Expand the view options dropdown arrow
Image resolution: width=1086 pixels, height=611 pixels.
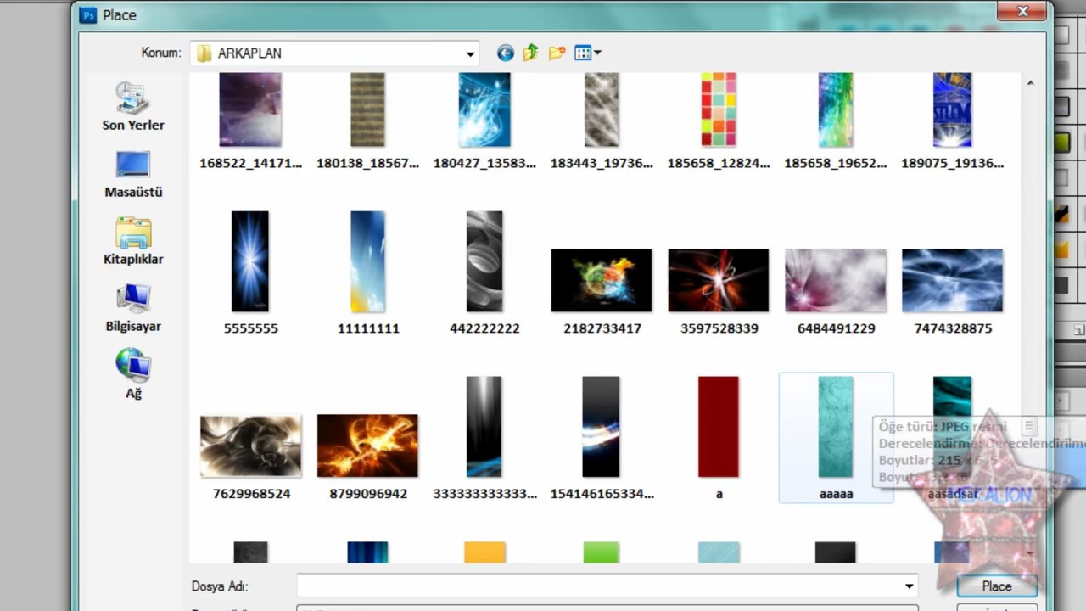[x=598, y=53]
